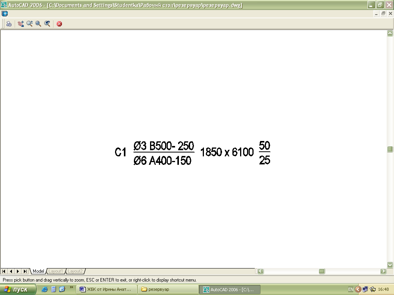Launch Internet Explorer from quick launch

45,289
